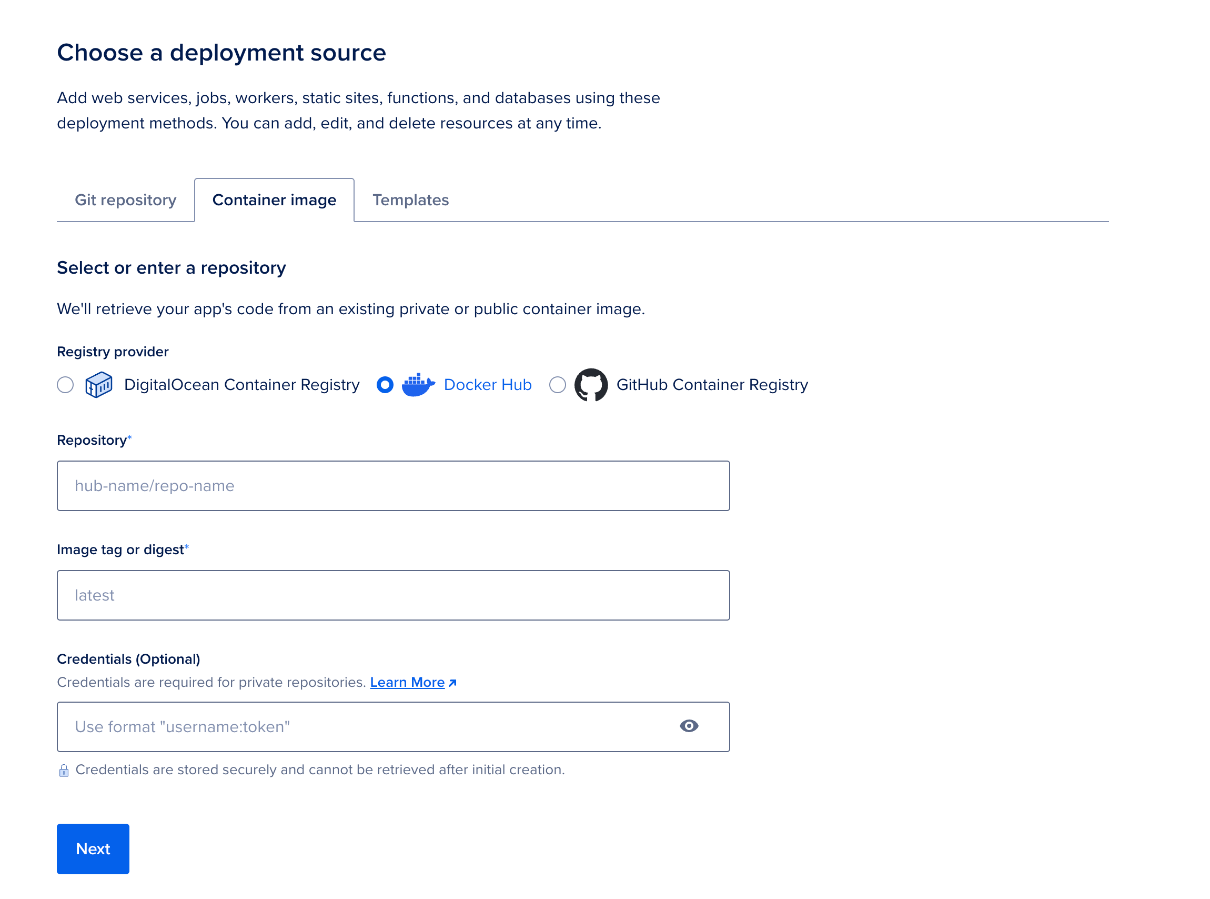1210x899 pixels.
Task: Select the DigitalOcean Container Registry radio button
Action: 65,385
